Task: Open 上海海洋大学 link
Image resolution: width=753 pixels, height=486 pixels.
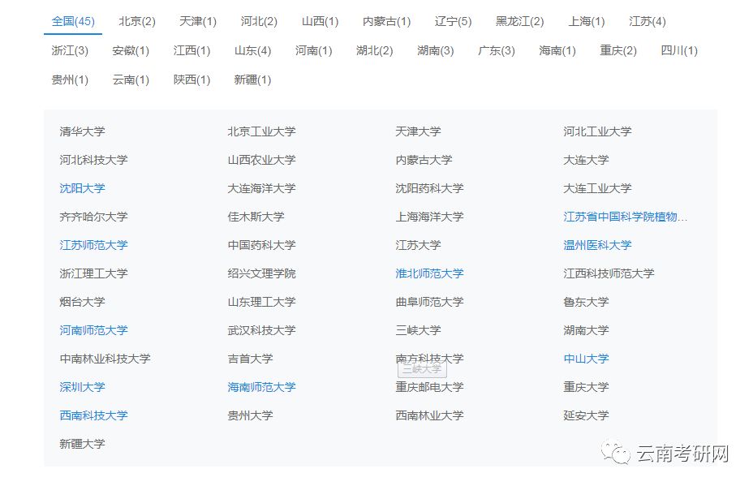Action: tap(429, 217)
